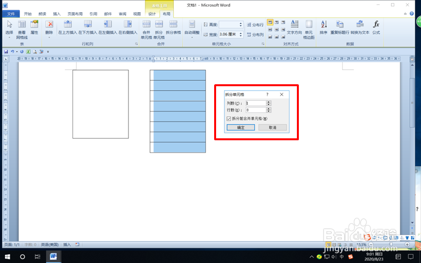Open the 选择 (Select) table tool
421x263 pixels.
coord(9,29)
